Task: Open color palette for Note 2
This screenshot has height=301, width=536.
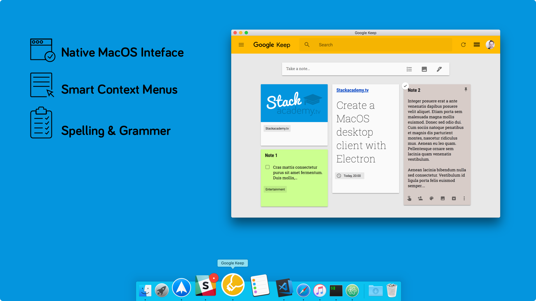Action: click(432, 198)
